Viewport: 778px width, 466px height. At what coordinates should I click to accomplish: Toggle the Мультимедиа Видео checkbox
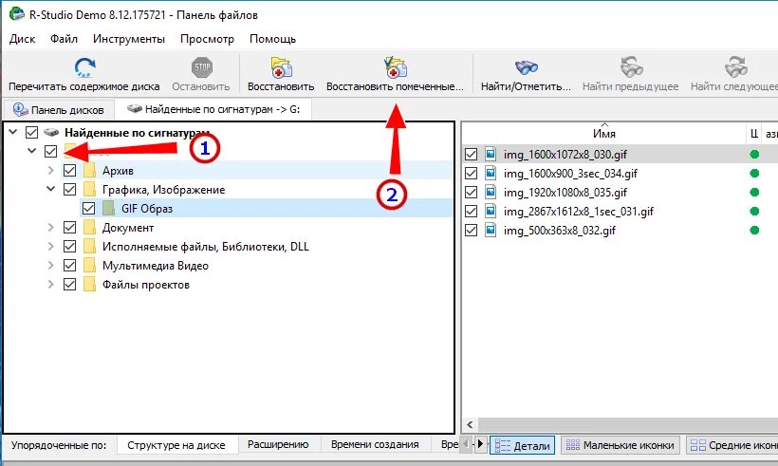[69, 266]
